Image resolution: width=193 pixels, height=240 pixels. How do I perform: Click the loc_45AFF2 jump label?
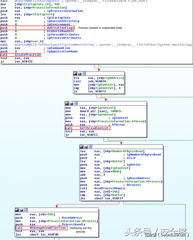(x=97, y=91)
